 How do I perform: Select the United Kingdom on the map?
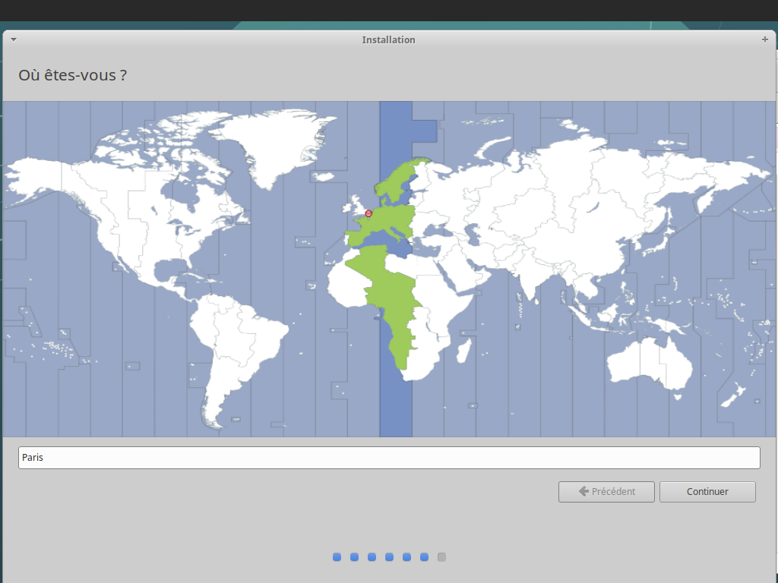pos(355,205)
